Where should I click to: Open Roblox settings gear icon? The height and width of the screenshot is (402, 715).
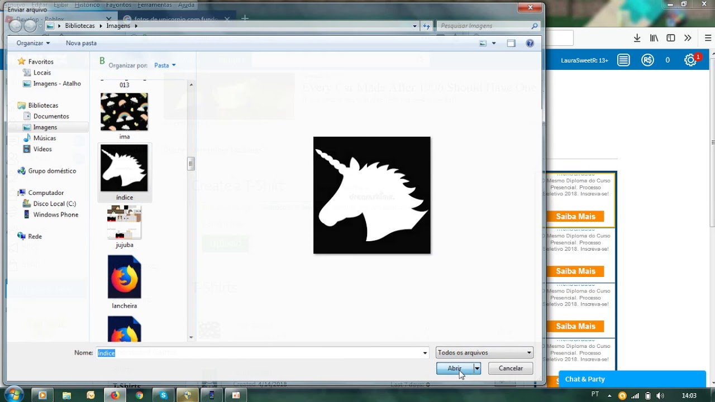(690, 60)
